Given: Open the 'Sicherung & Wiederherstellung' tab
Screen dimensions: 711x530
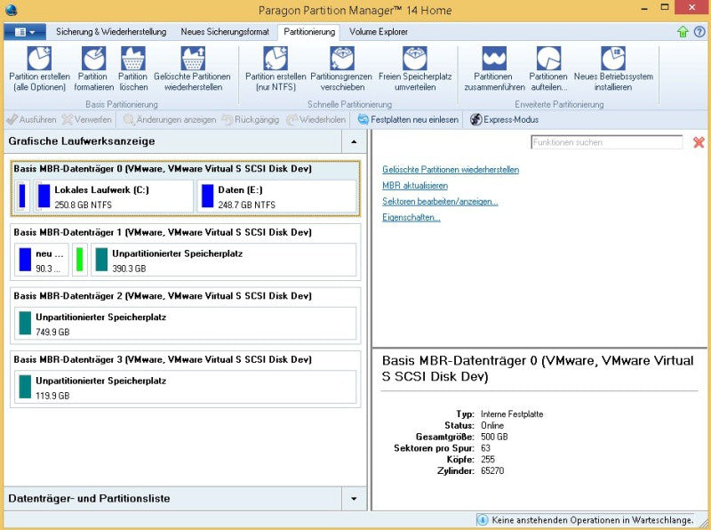Looking at the screenshot, I should pyautogui.click(x=111, y=32).
